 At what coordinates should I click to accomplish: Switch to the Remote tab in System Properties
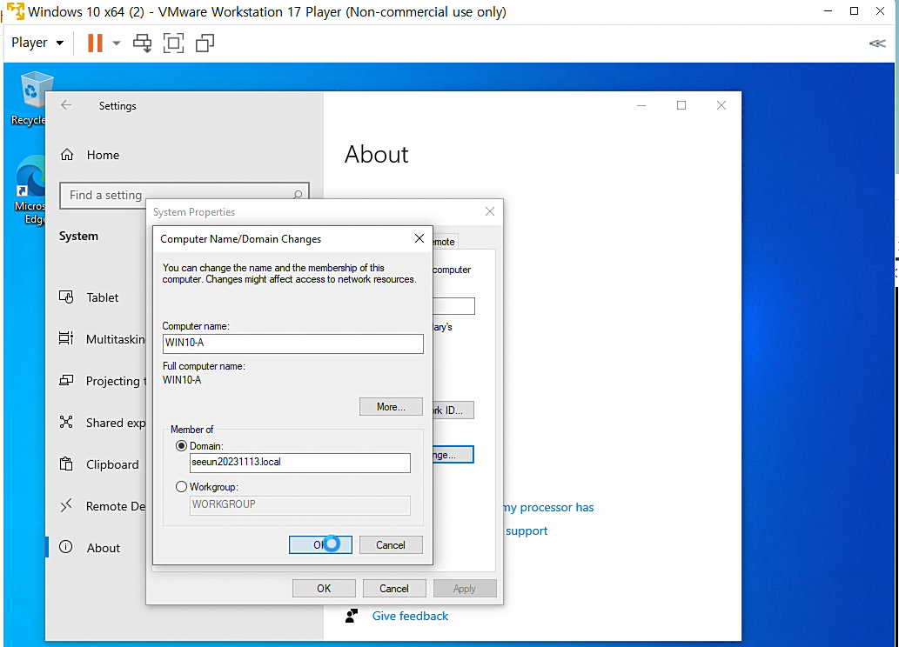(x=445, y=242)
